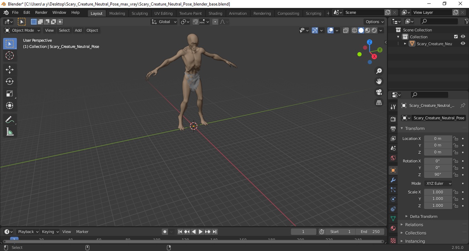
Task: Toggle snapping magnet in header
Action: click(x=196, y=22)
